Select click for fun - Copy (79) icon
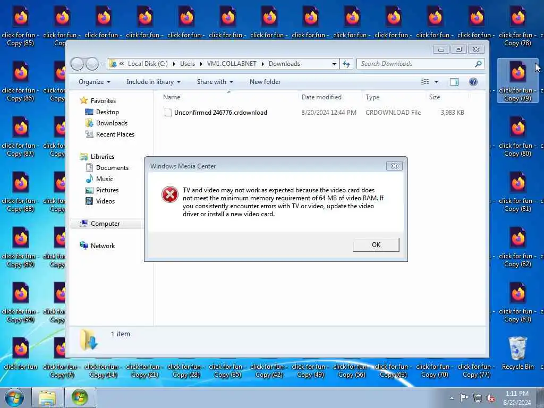This screenshot has height=408, width=544. [517, 81]
